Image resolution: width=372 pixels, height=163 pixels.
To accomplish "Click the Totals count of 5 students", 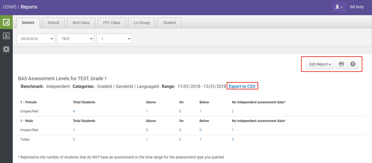I will [74, 139].
